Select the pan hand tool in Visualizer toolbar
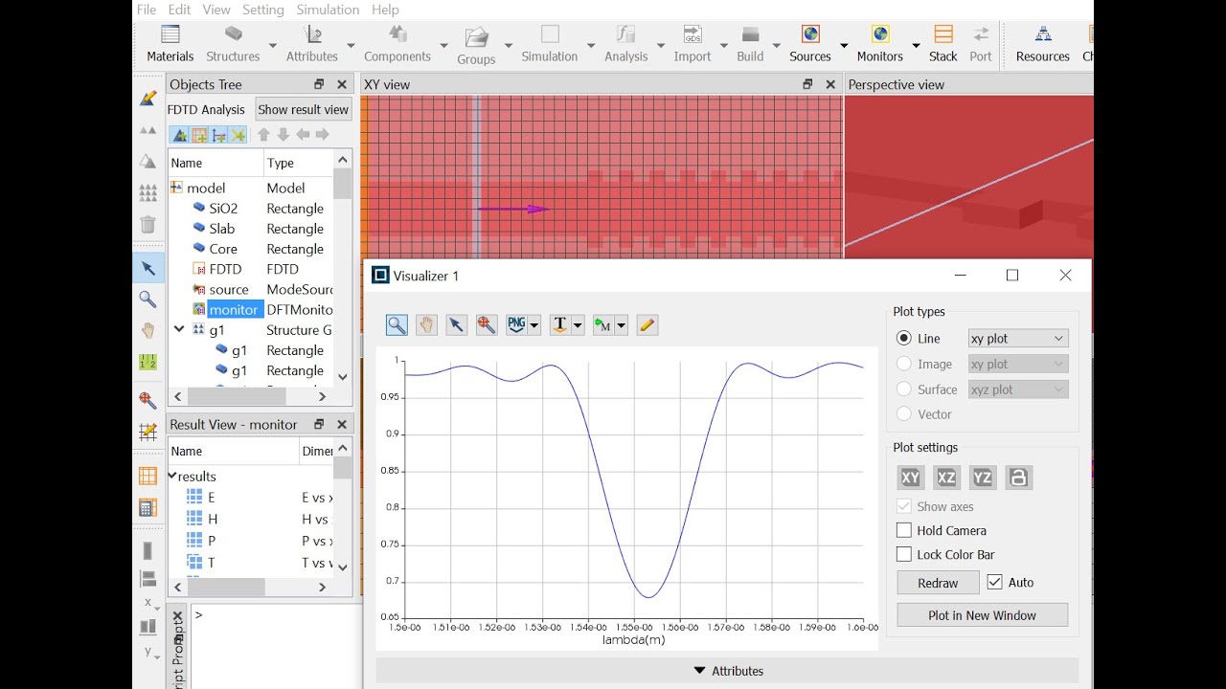The image size is (1226, 689). tap(426, 325)
